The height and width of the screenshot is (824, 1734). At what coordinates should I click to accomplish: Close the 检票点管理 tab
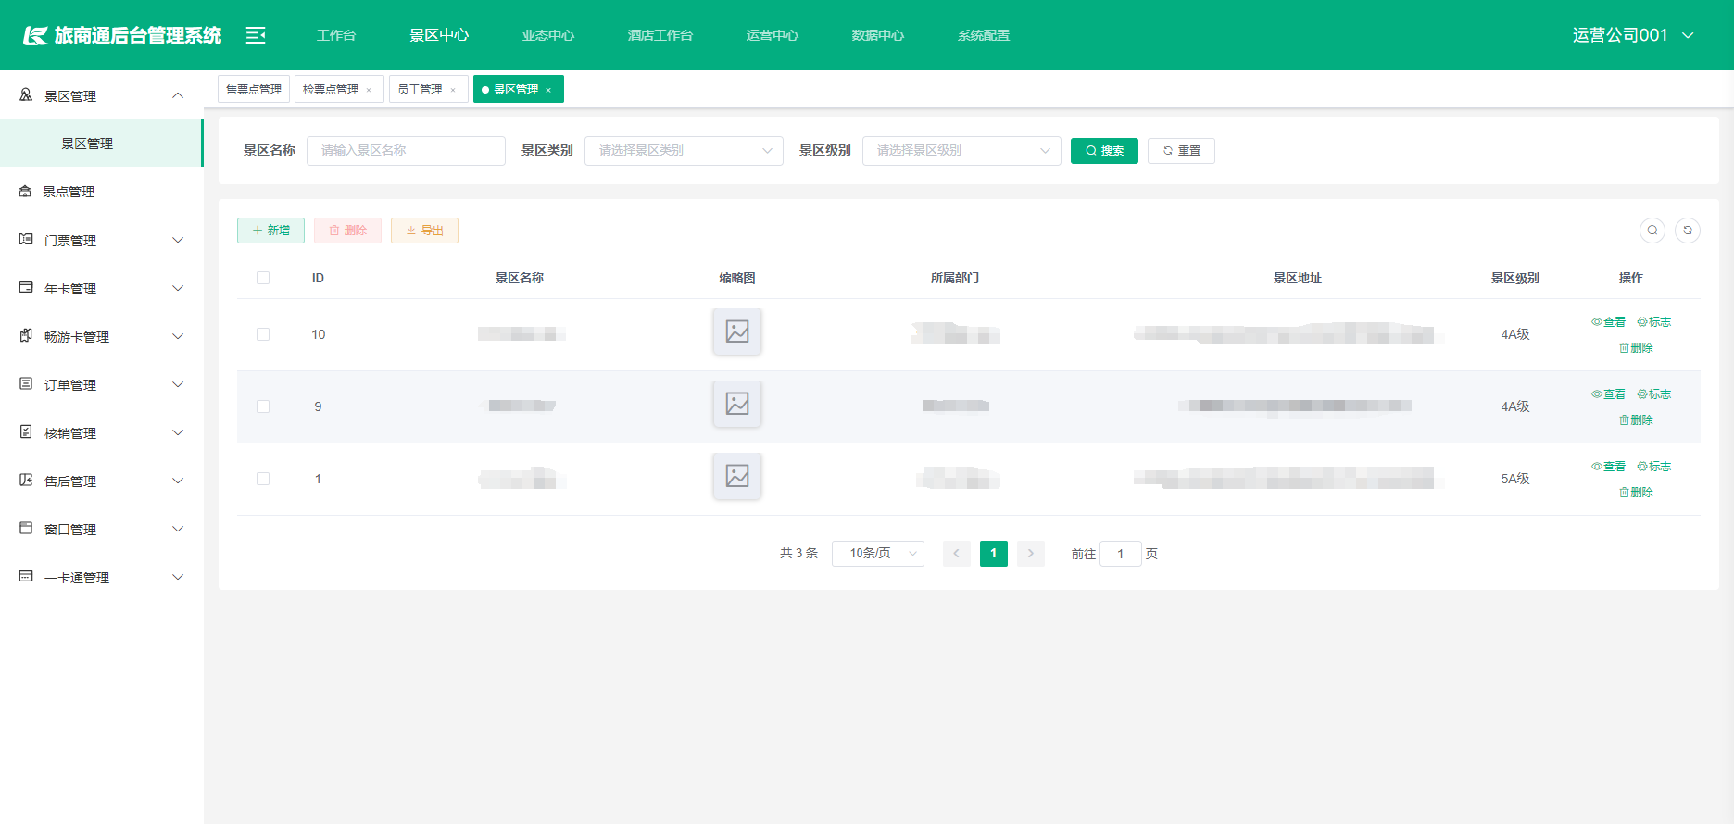point(369,90)
